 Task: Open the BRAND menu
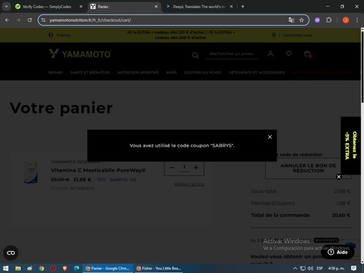tap(56, 73)
